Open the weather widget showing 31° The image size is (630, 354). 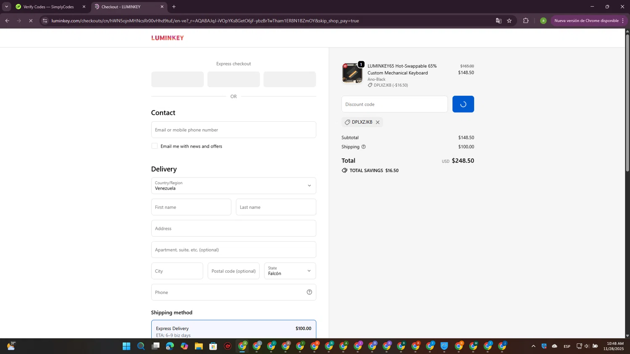11,346
